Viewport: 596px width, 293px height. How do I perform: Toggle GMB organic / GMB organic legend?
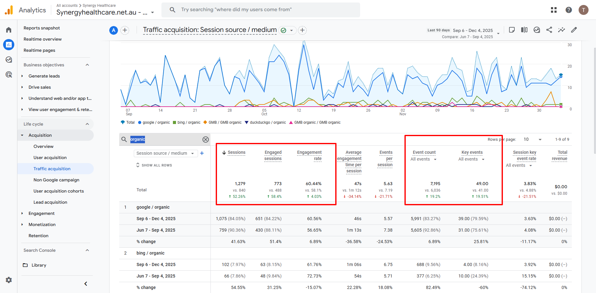pyautogui.click(x=315, y=122)
